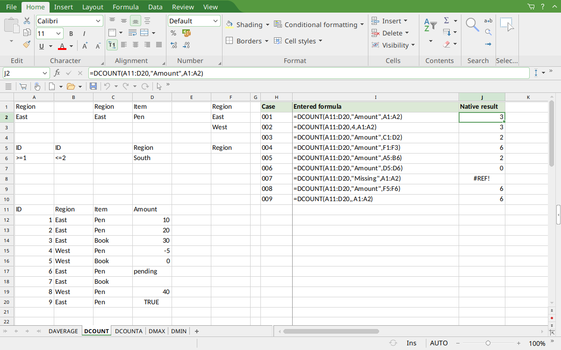Toggle Underline formatting

pyautogui.click(x=42, y=46)
